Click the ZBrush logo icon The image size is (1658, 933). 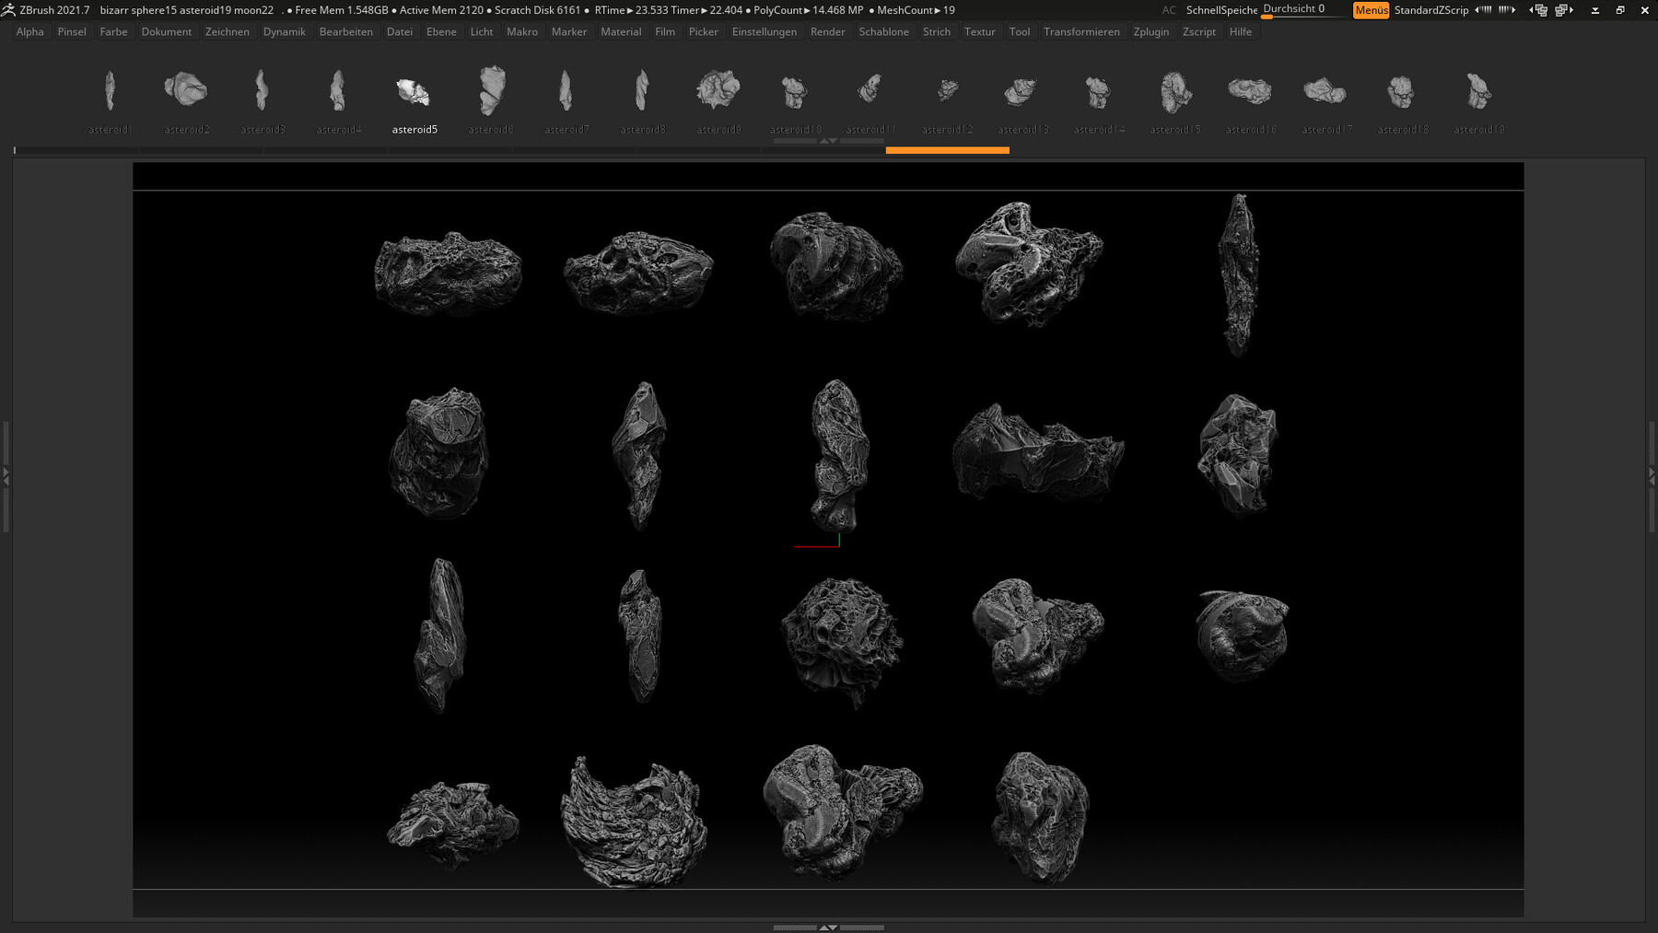click(x=9, y=10)
